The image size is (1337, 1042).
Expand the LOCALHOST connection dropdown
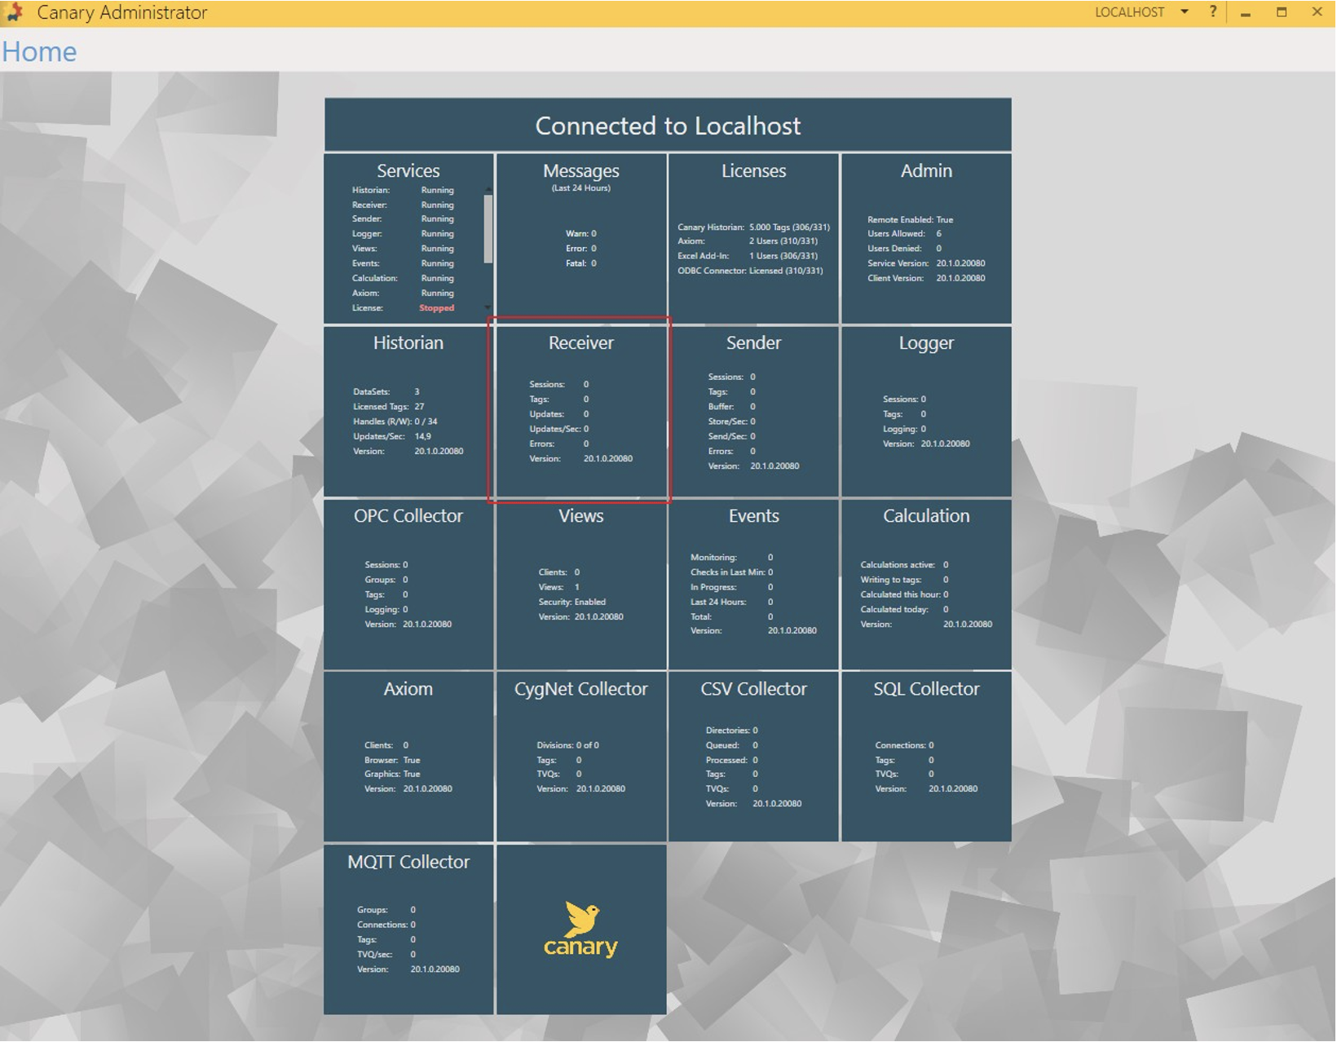tap(1185, 12)
